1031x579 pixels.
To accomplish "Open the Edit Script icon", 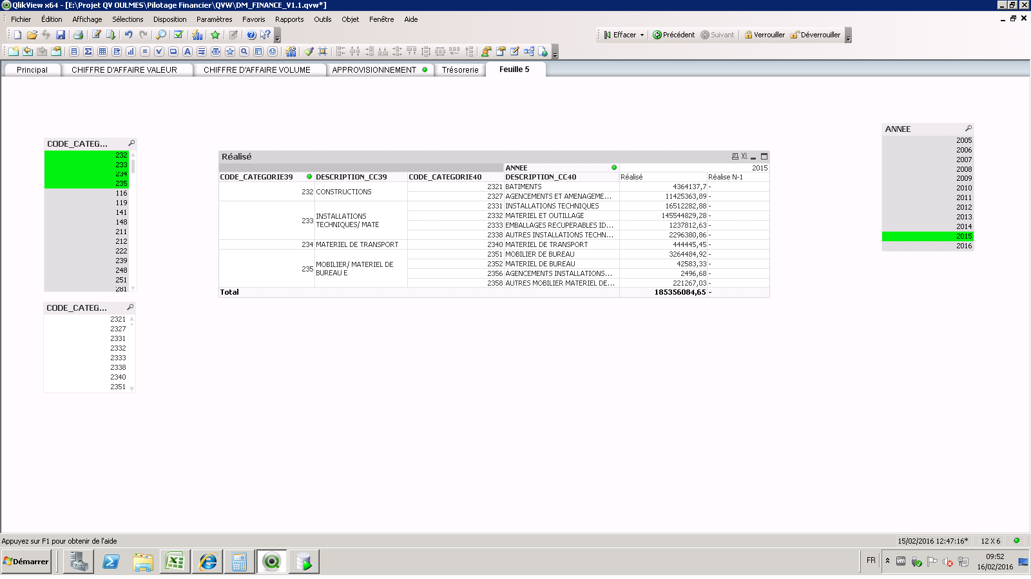I will pyautogui.click(x=96, y=35).
